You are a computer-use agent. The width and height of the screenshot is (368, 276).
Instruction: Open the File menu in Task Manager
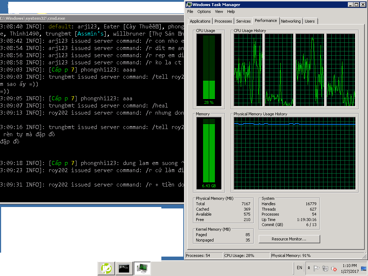click(x=190, y=11)
